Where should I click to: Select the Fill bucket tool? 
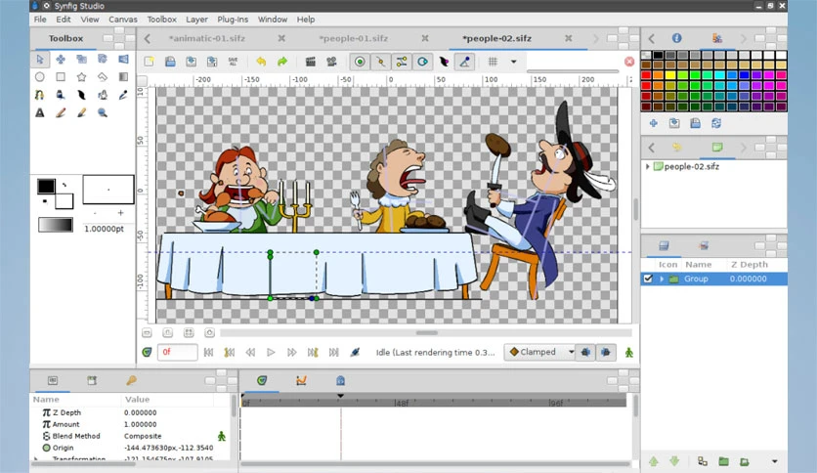click(x=61, y=95)
